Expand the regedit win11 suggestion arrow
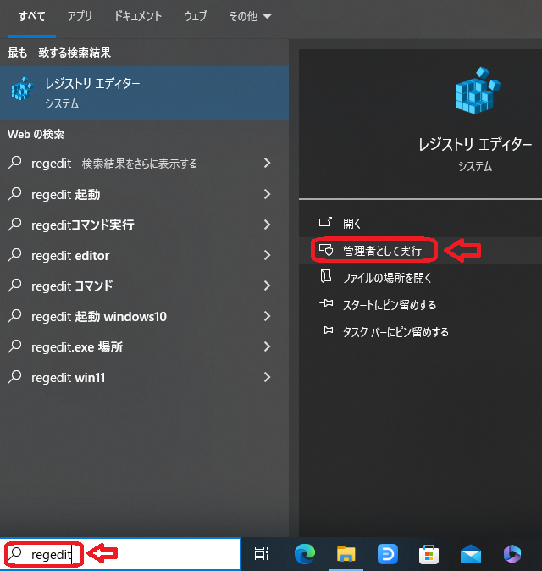Image resolution: width=542 pixels, height=571 pixels. (x=267, y=377)
